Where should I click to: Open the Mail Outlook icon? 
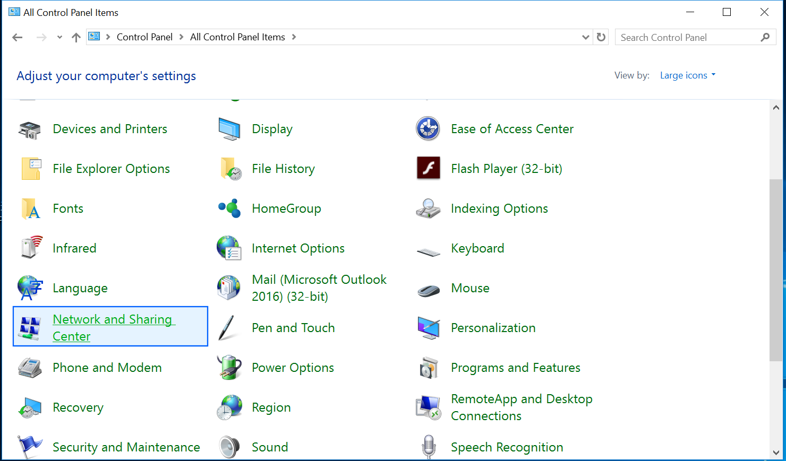tap(229, 288)
